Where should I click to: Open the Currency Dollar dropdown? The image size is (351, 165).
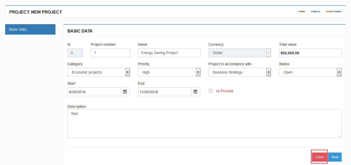pos(240,53)
